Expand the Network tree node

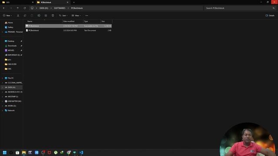click(x=2, y=110)
